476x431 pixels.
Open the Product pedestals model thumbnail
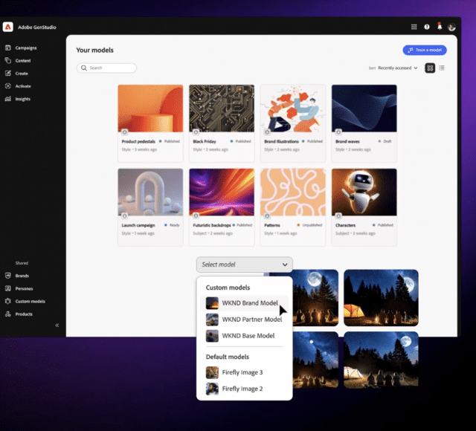150,108
